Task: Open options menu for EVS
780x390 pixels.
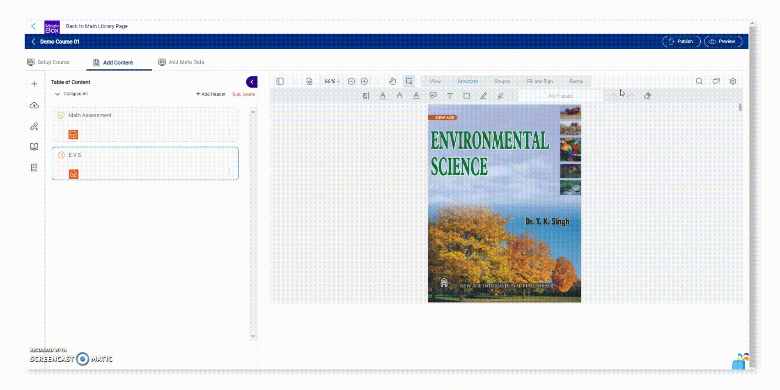Action: coord(229,171)
